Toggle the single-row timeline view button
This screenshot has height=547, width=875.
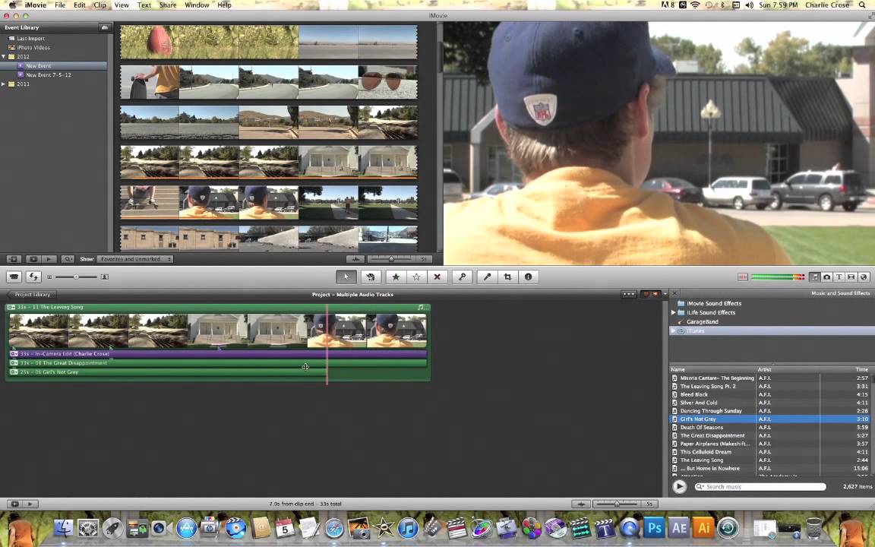click(x=628, y=294)
